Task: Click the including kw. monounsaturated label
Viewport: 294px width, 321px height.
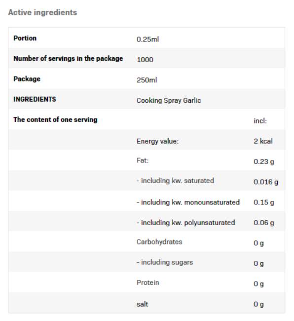Action: (188, 202)
